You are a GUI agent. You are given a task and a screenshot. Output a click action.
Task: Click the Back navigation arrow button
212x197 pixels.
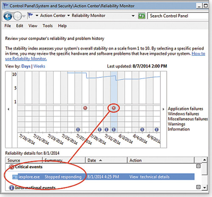8,16
